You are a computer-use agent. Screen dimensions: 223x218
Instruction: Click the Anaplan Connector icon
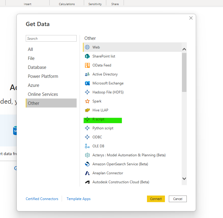[87, 173]
